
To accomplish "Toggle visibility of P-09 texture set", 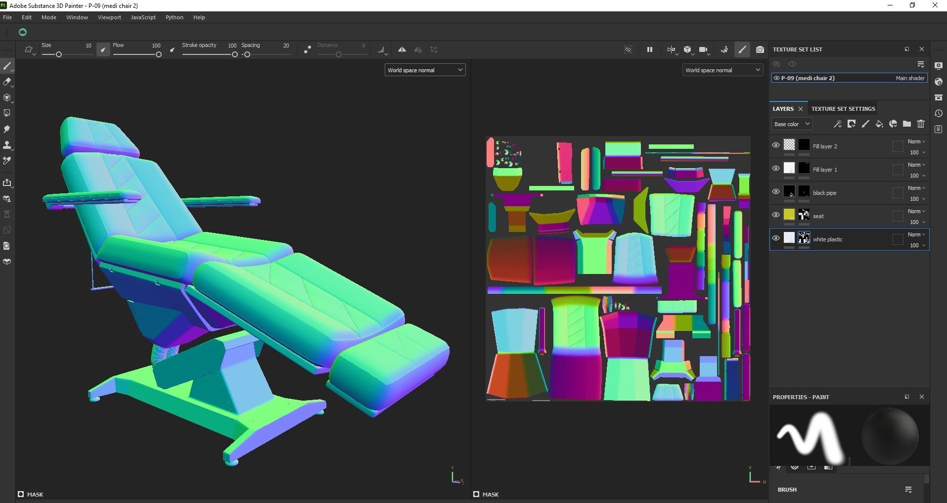I will [x=776, y=78].
